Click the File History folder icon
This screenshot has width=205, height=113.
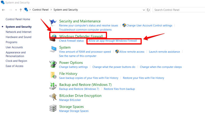53,75
